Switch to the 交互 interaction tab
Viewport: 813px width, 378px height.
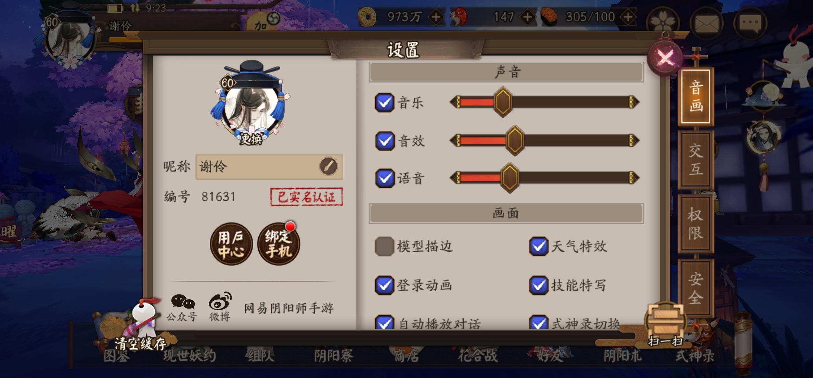pos(696,160)
